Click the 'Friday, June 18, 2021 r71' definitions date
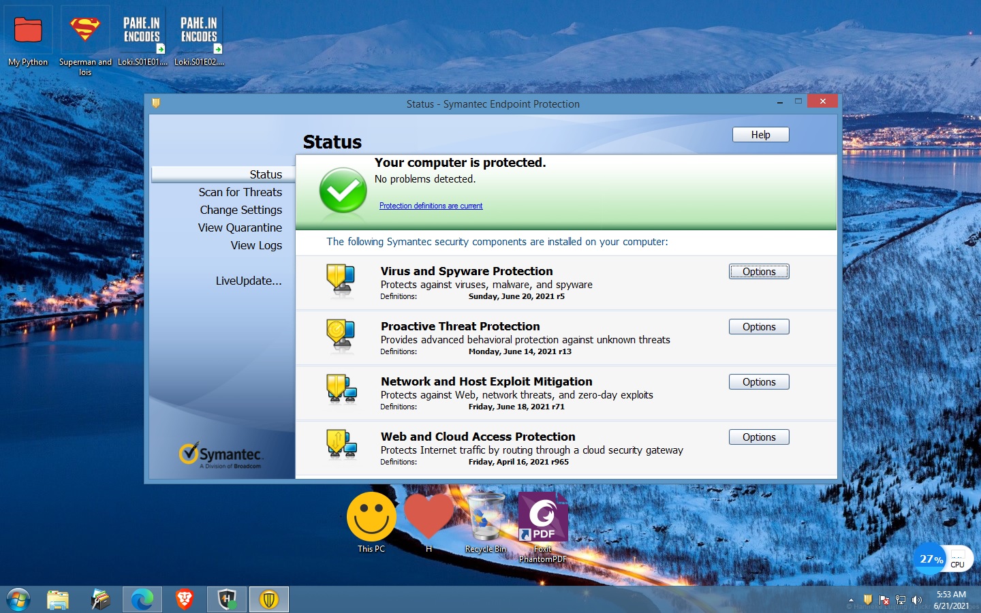981x613 pixels. 516,407
